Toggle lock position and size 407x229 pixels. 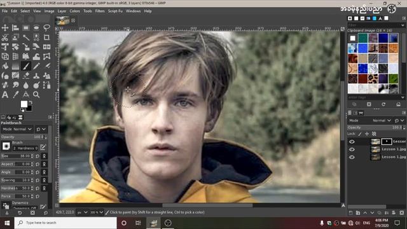point(367,134)
